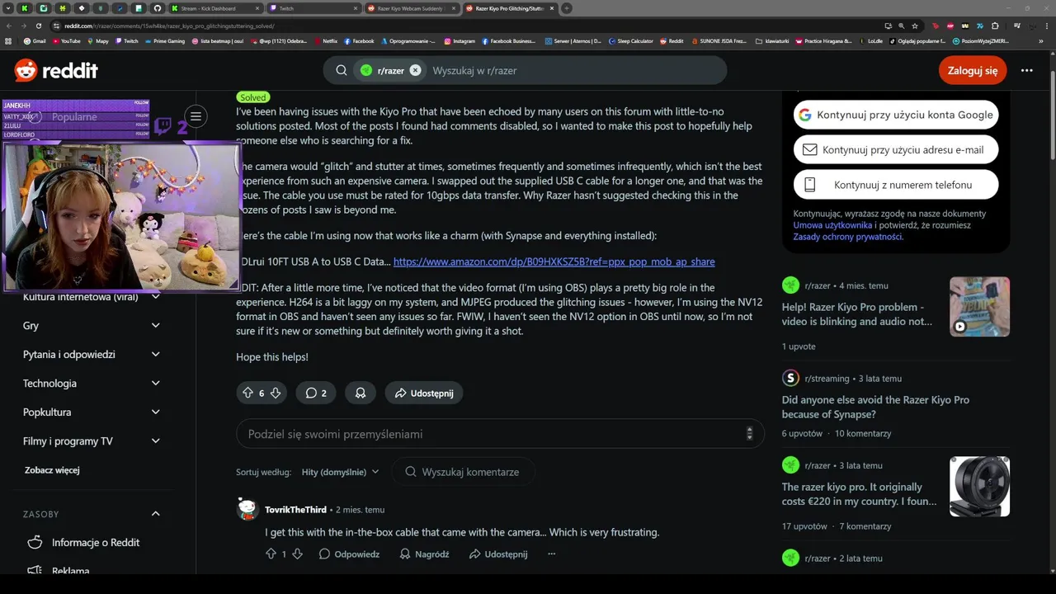The height and width of the screenshot is (594, 1056).
Task: Bookmark this page with the star icon
Action: [x=916, y=26]
